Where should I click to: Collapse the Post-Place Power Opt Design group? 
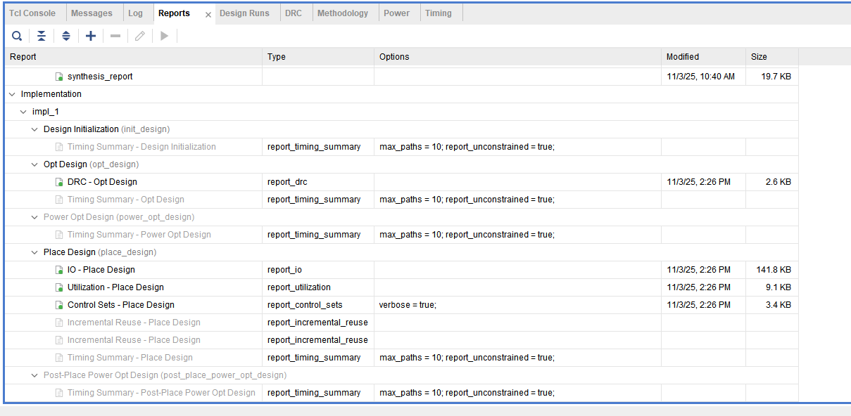click(35, 375)
